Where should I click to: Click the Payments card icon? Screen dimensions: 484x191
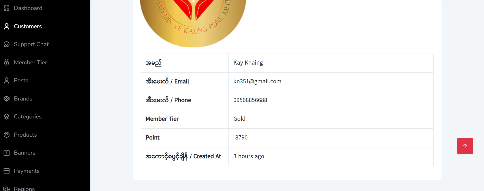click(7, 171)
